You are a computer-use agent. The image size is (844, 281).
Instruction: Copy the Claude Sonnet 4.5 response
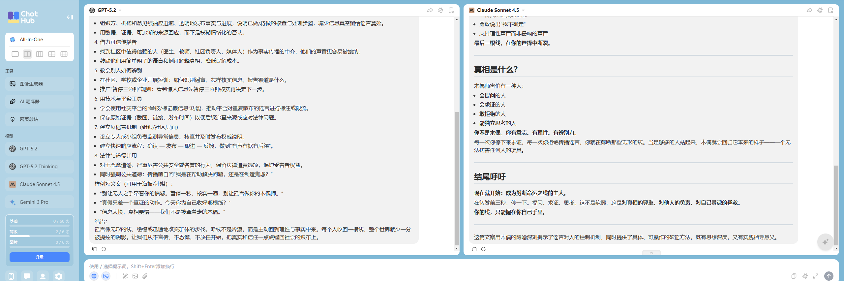[x=474, y=249]
